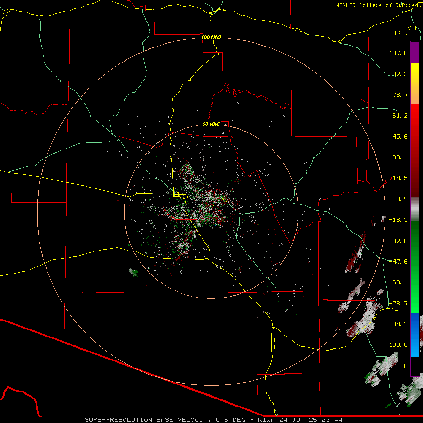Click the purple segment of the velocity color bar
Screen dimensions: 423x423
click(415, 52)
